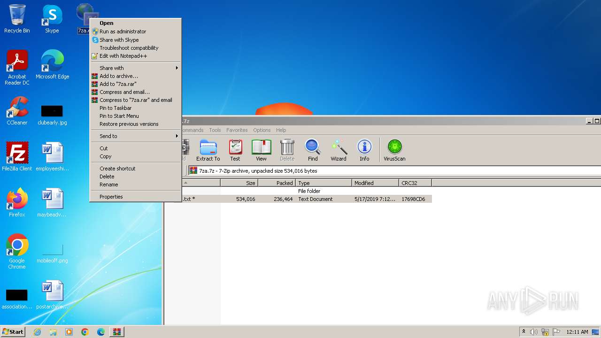
Task: Click the Info toolbar icon
Action: [364, 150]
